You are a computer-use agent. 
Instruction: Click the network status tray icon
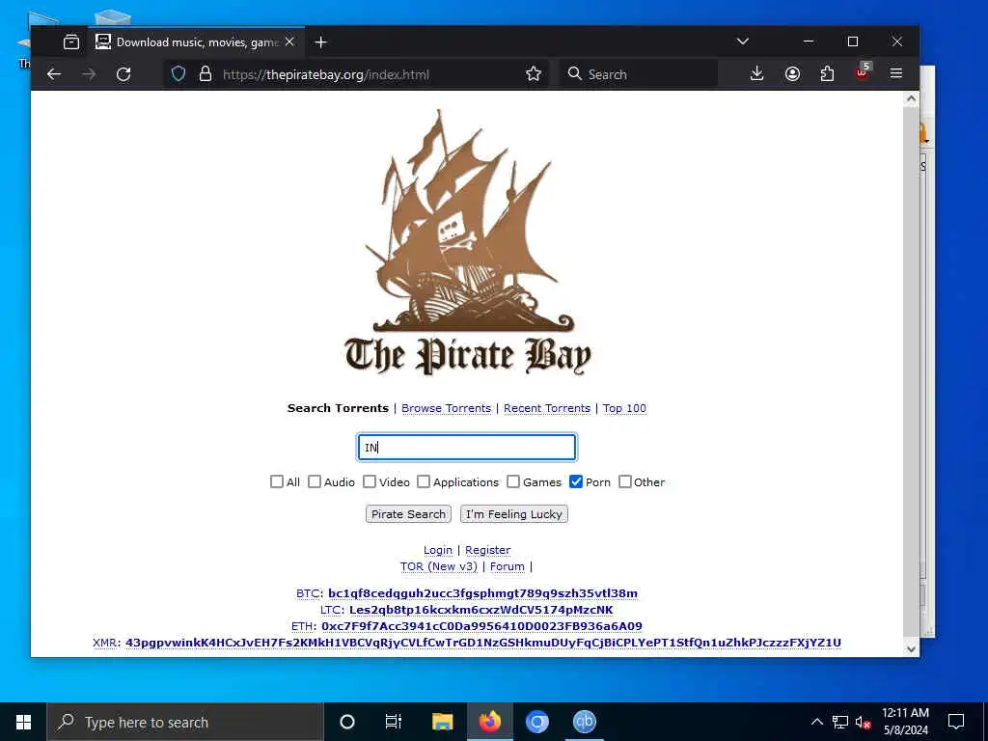coord(840,722)
